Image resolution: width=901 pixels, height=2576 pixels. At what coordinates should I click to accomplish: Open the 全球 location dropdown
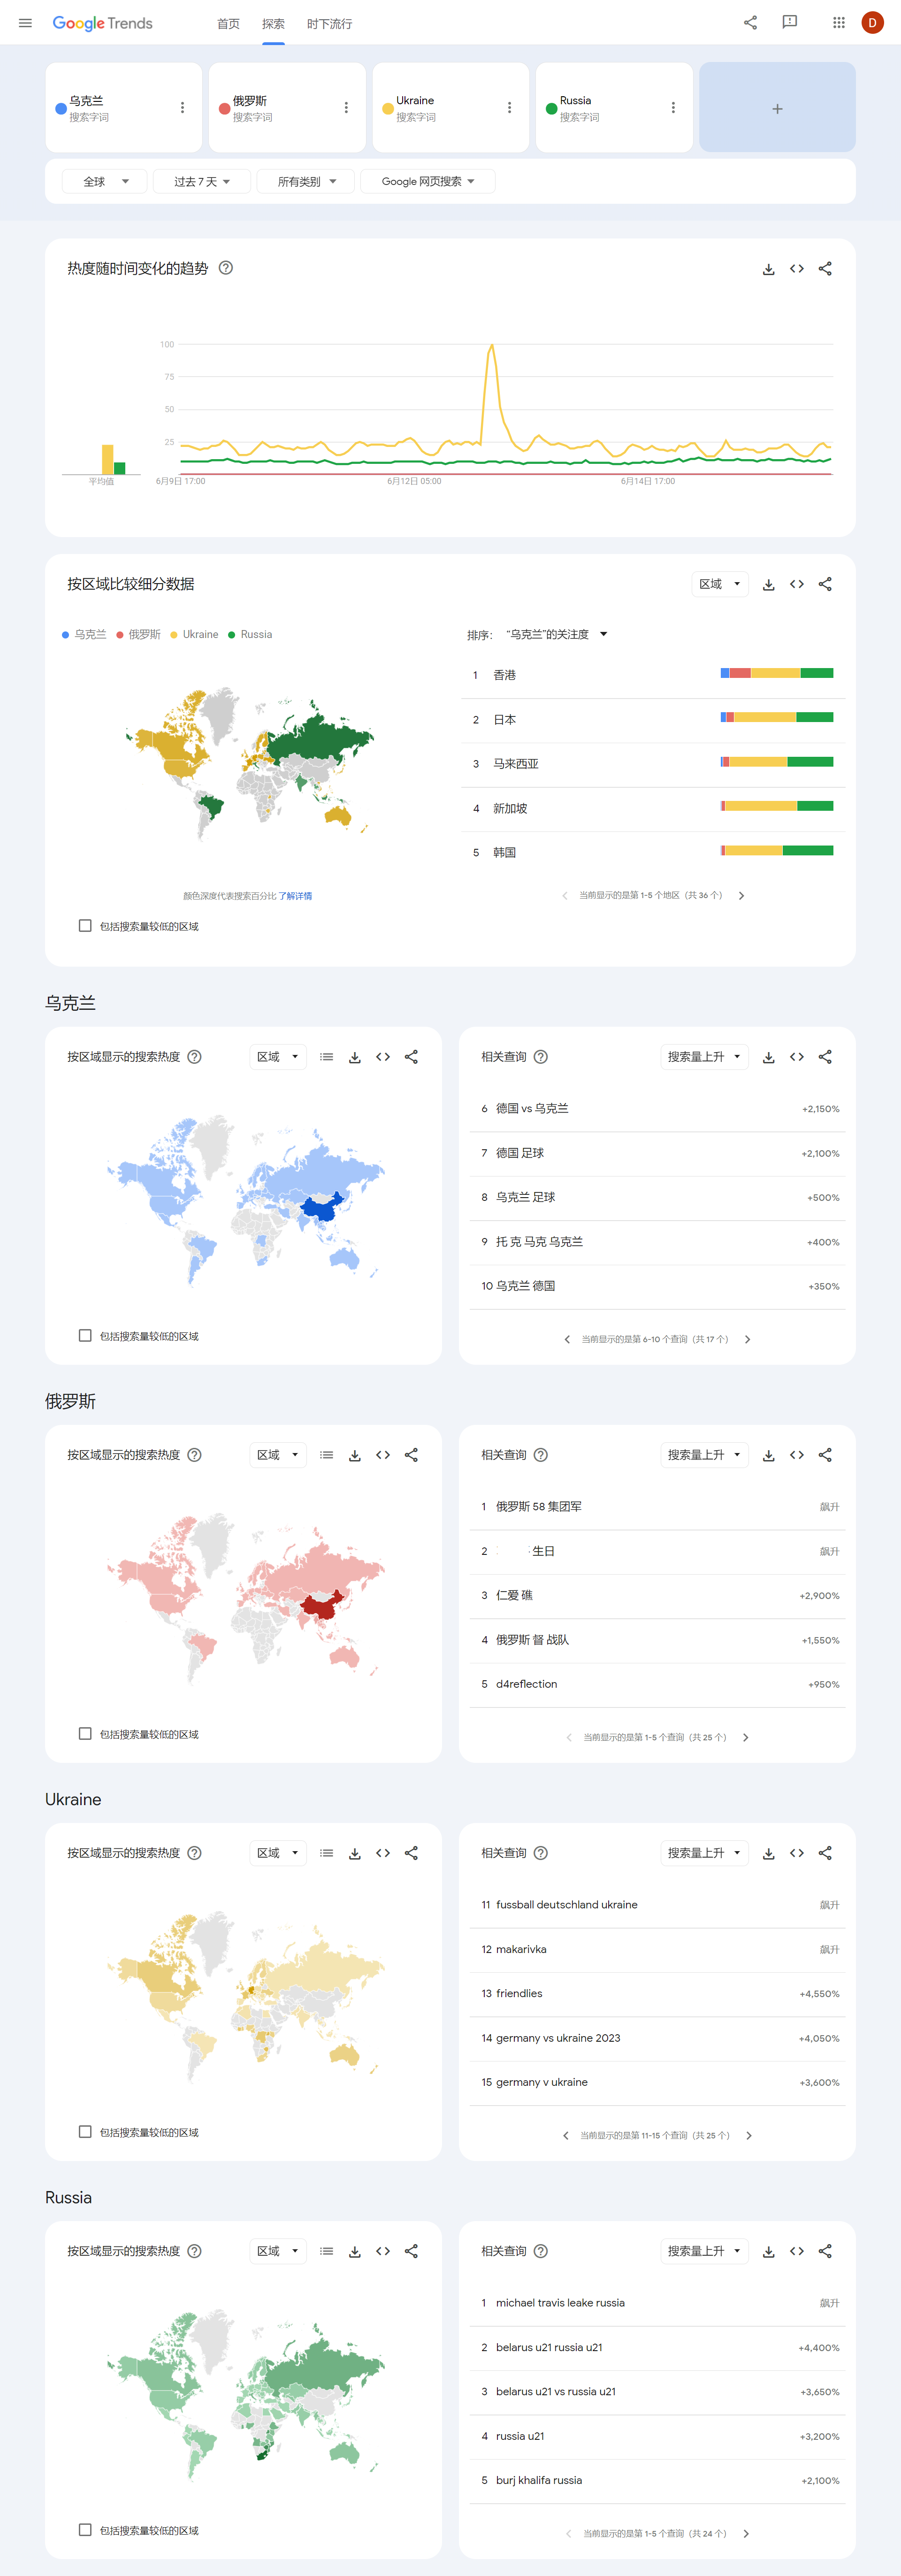(105, 182)
